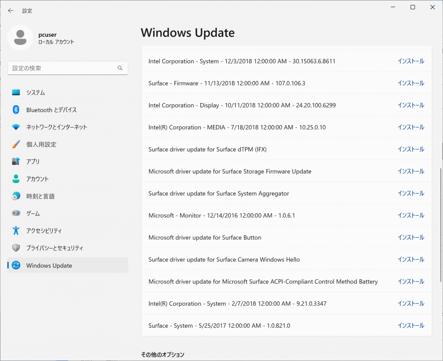Screen dimensions: 443x361
Task: Maximize the 設定 window
Action: coord(413,7)
